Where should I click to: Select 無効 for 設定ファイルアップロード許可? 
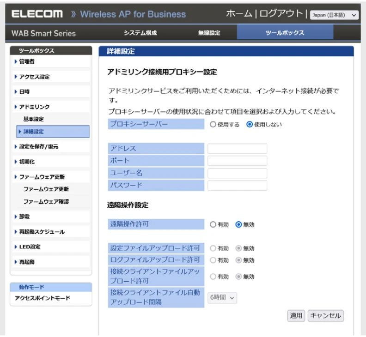[238, 248]
